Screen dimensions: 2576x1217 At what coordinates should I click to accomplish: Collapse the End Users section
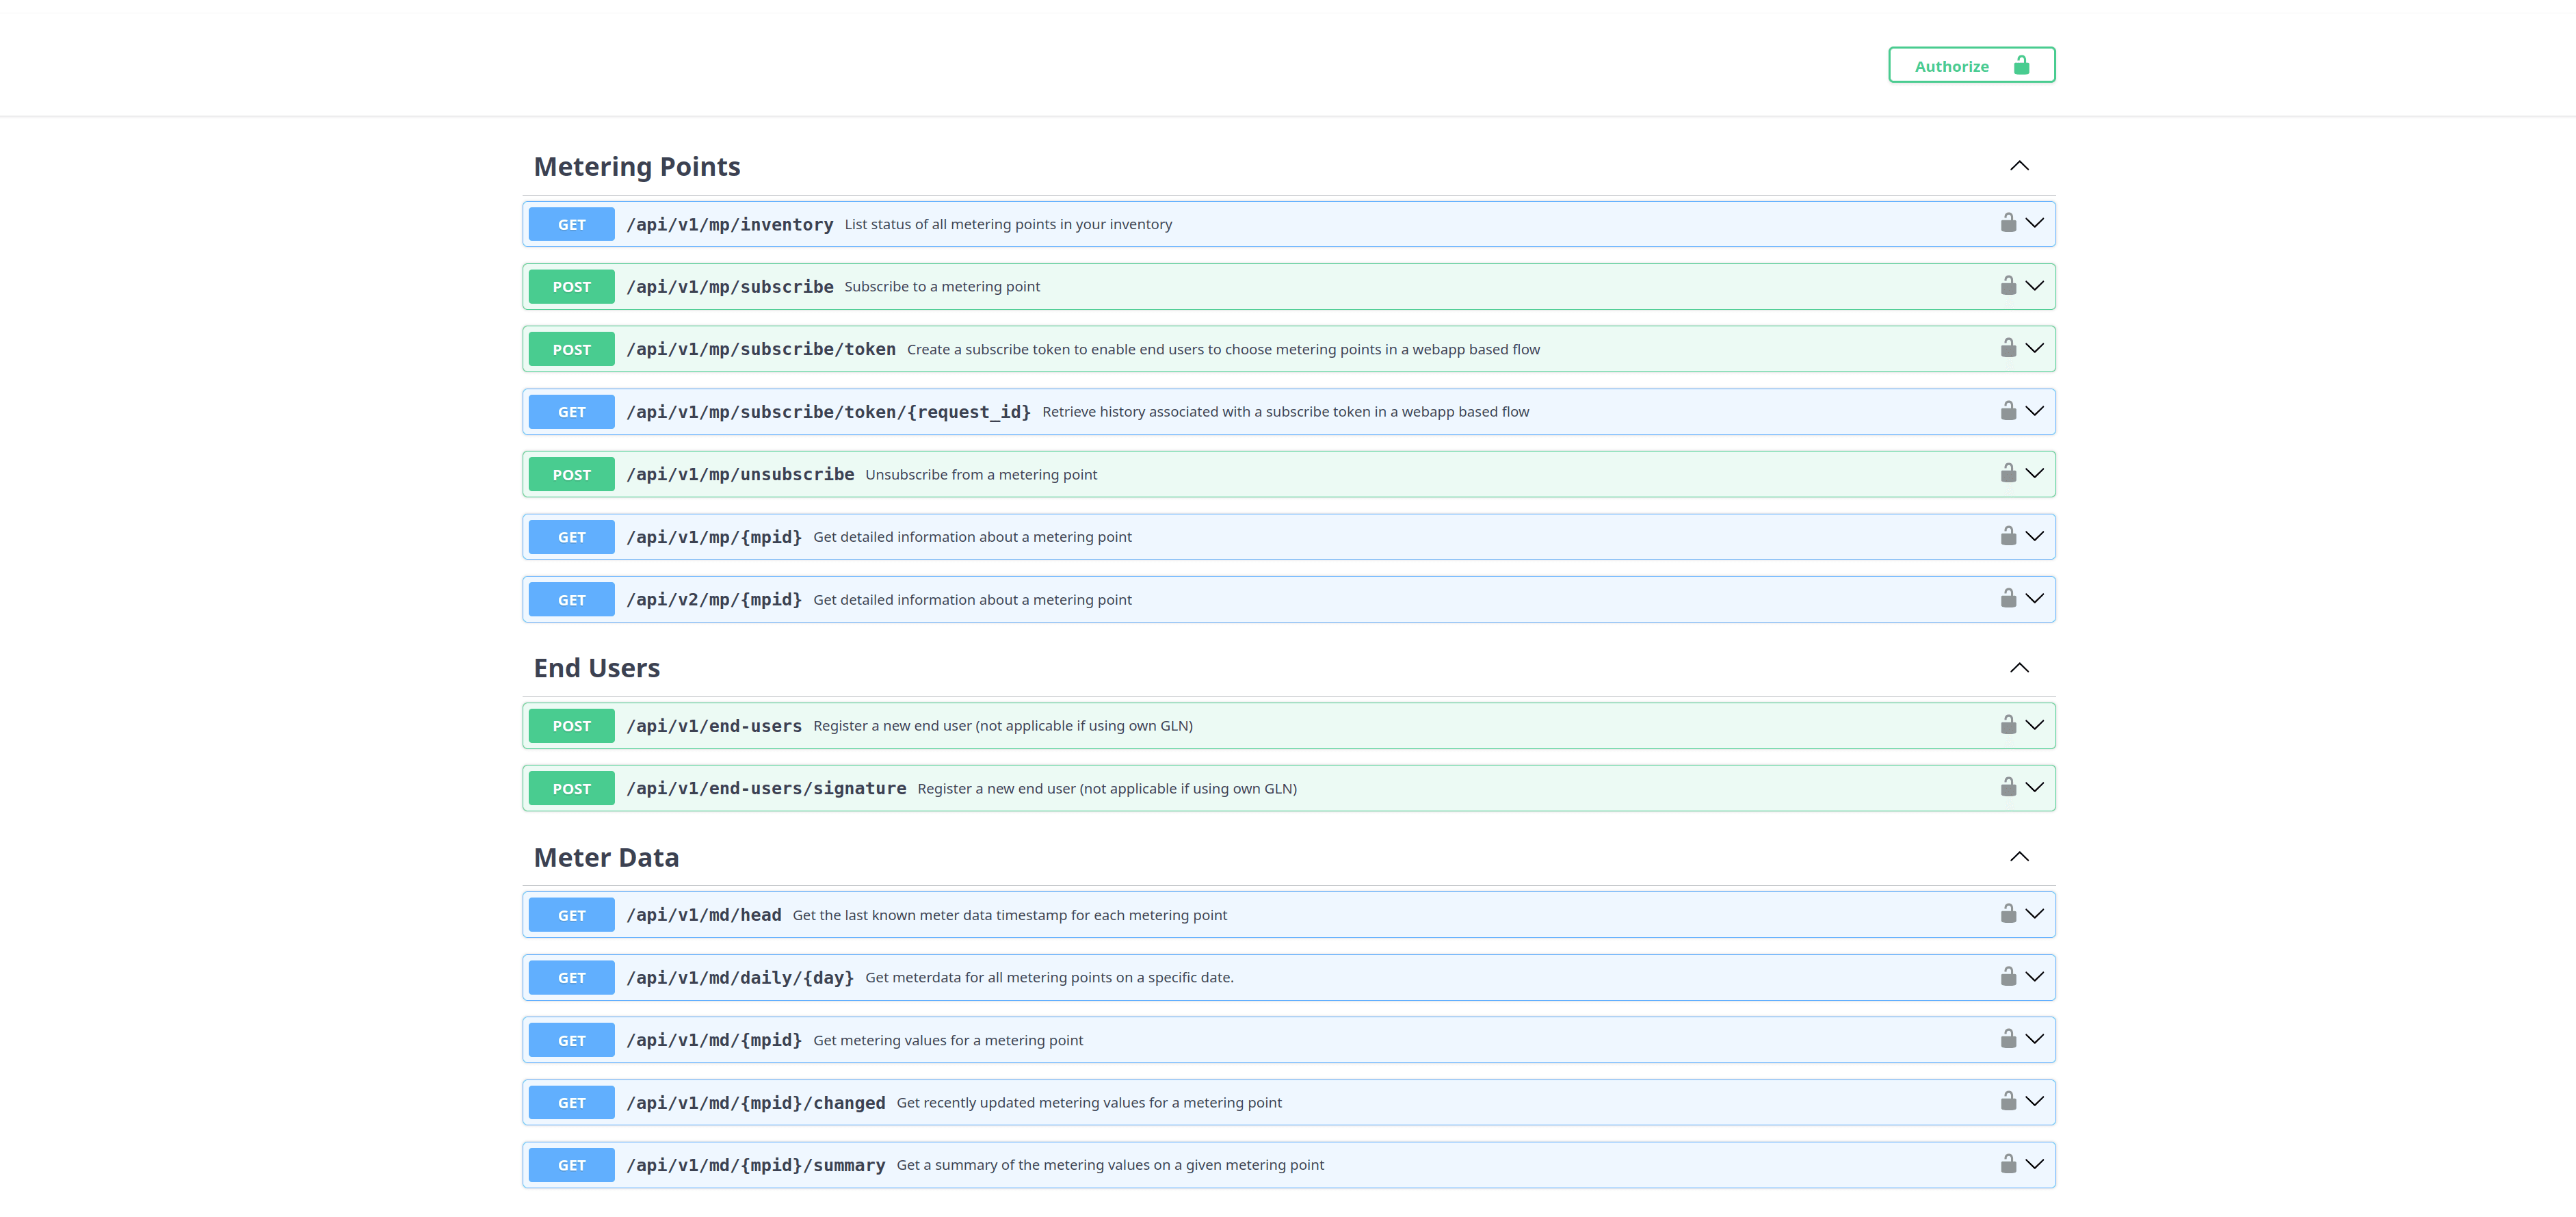[2020, 667]
